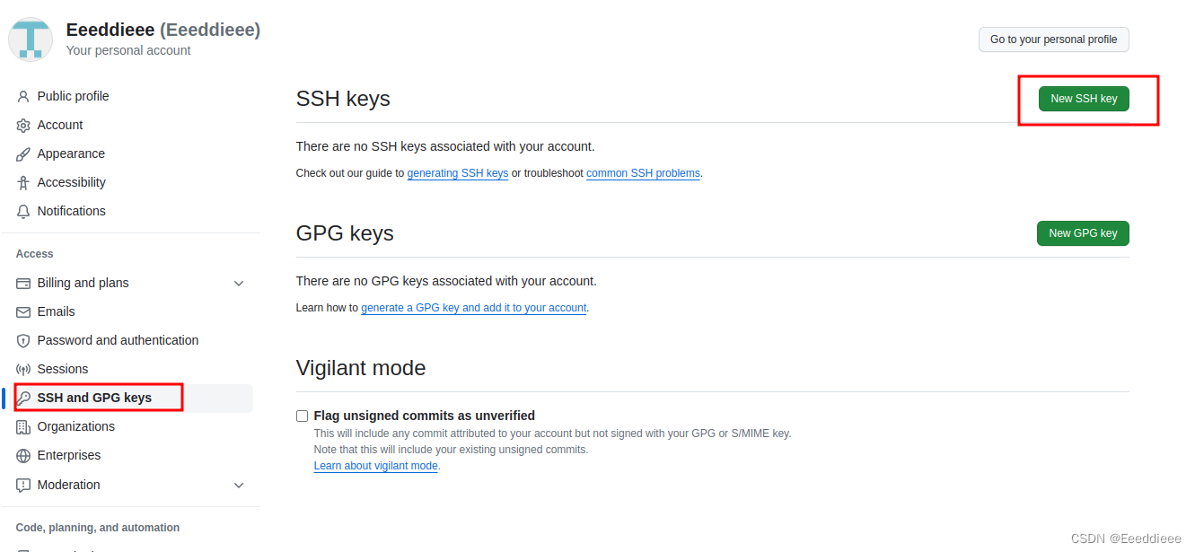Click the New SSH key button
Image resolution: width=1195 pixels, height=552 pixels.
coord(1084,99)
